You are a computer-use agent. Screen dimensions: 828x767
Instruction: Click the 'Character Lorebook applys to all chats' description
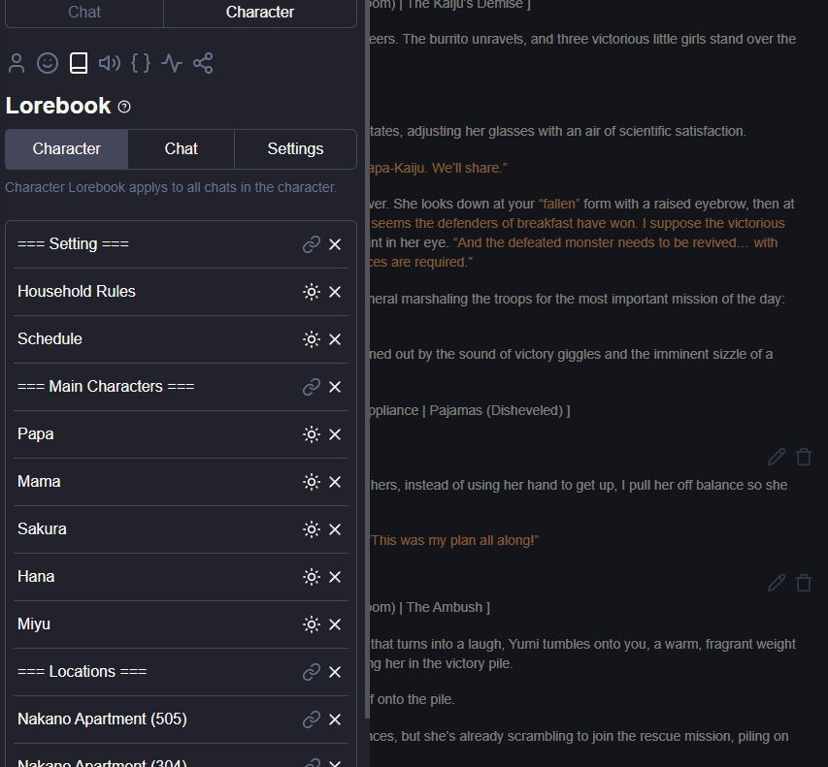point(171,188)
